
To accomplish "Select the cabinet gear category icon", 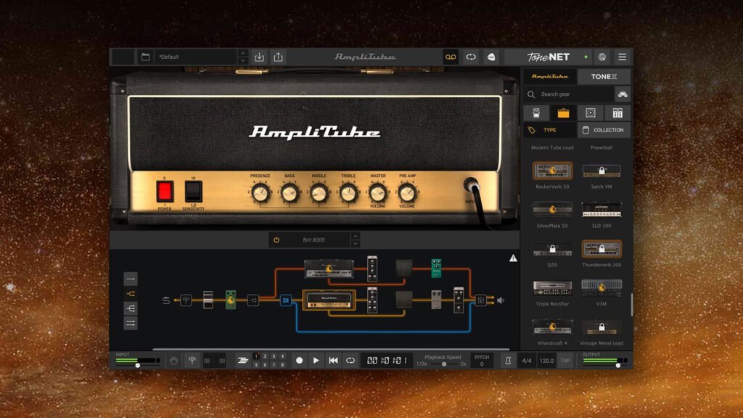I will coord(591,112).
